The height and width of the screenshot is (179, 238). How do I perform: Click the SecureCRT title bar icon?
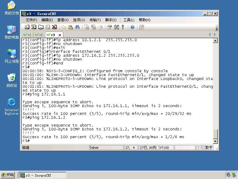pos(24,14)
